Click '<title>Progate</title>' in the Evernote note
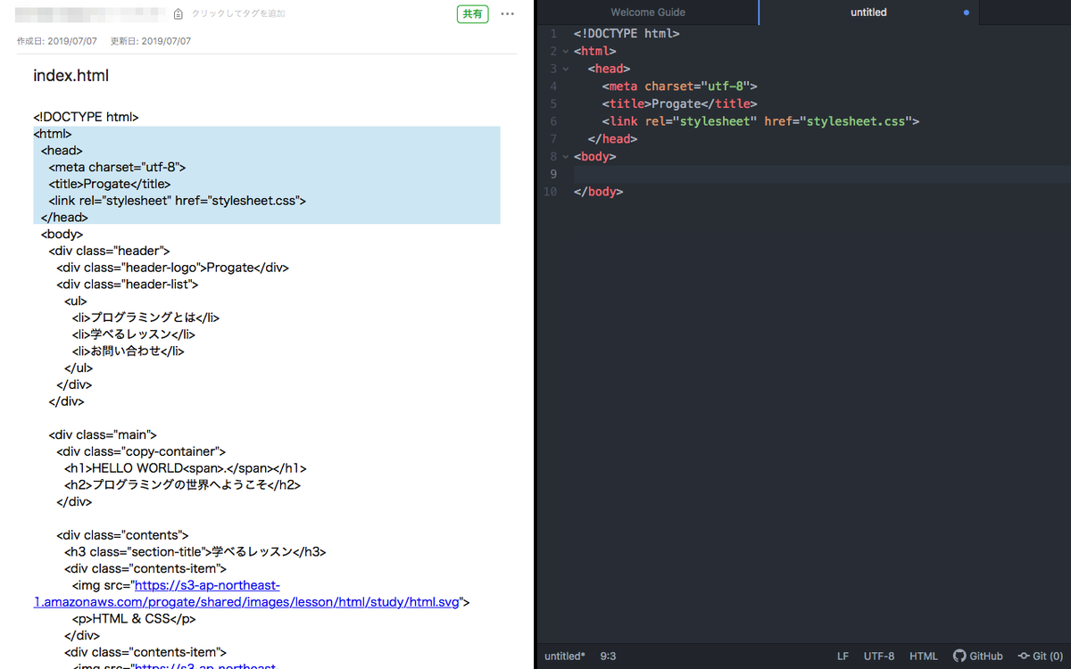The height and width of the screenshot is (669, 1071). click(109, 184)
